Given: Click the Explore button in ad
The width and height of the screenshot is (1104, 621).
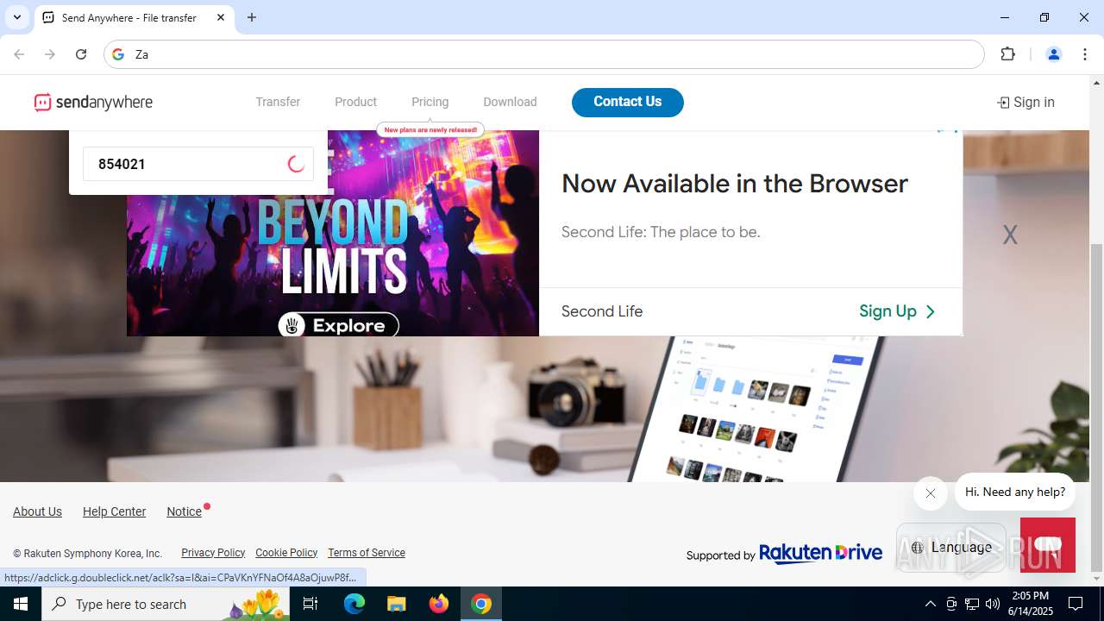Looking at the screenshot, I should [x=338, y=325].
